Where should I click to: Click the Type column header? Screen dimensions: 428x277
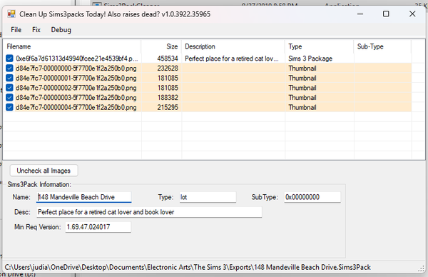(320, 46)
